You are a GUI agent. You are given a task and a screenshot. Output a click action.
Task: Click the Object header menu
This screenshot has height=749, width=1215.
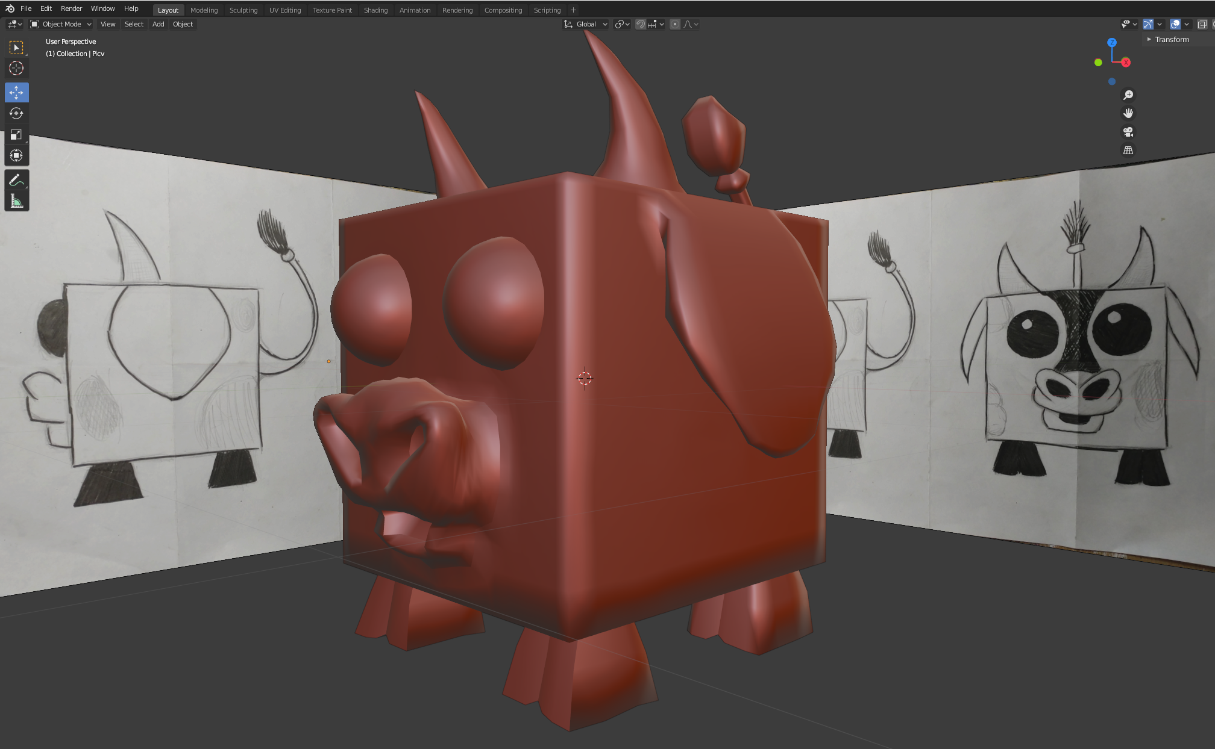pyautogui.click(x=183, y=24)
